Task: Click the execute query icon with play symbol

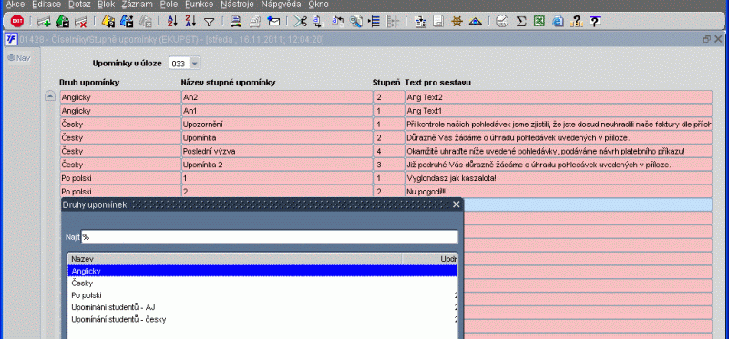Action: pyautogui.click(x=127, y=21)
